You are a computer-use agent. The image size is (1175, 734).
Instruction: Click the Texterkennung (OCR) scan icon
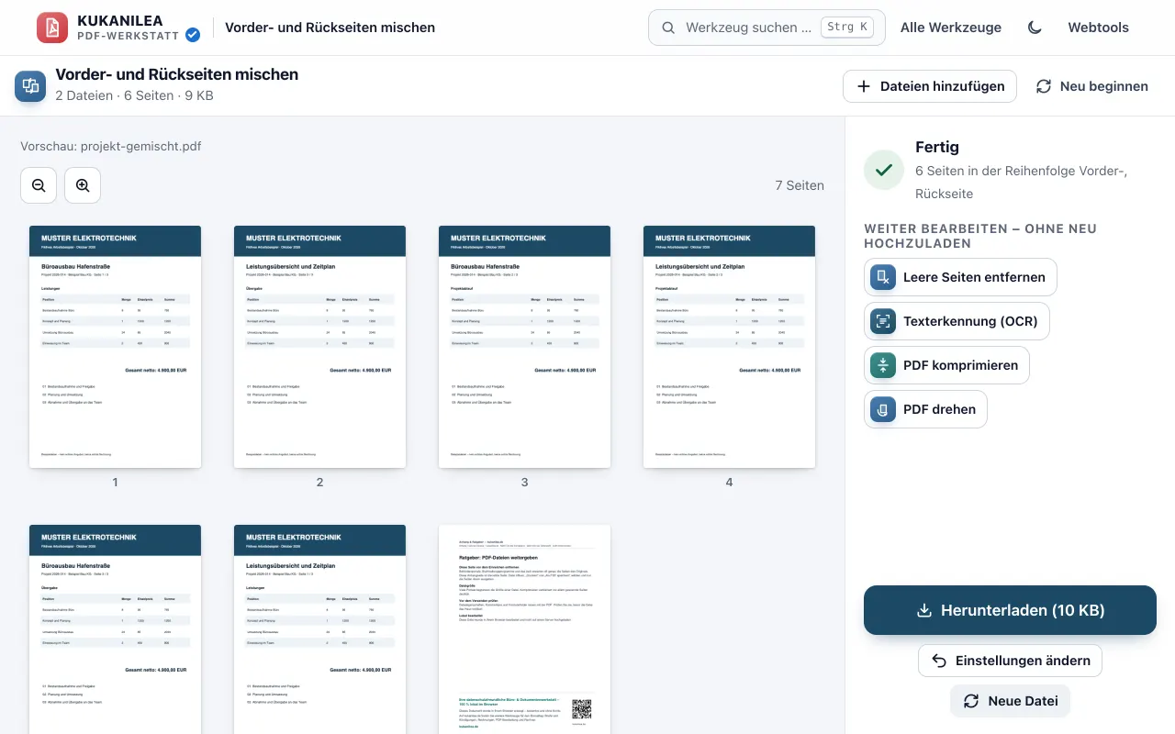point(883,321)
